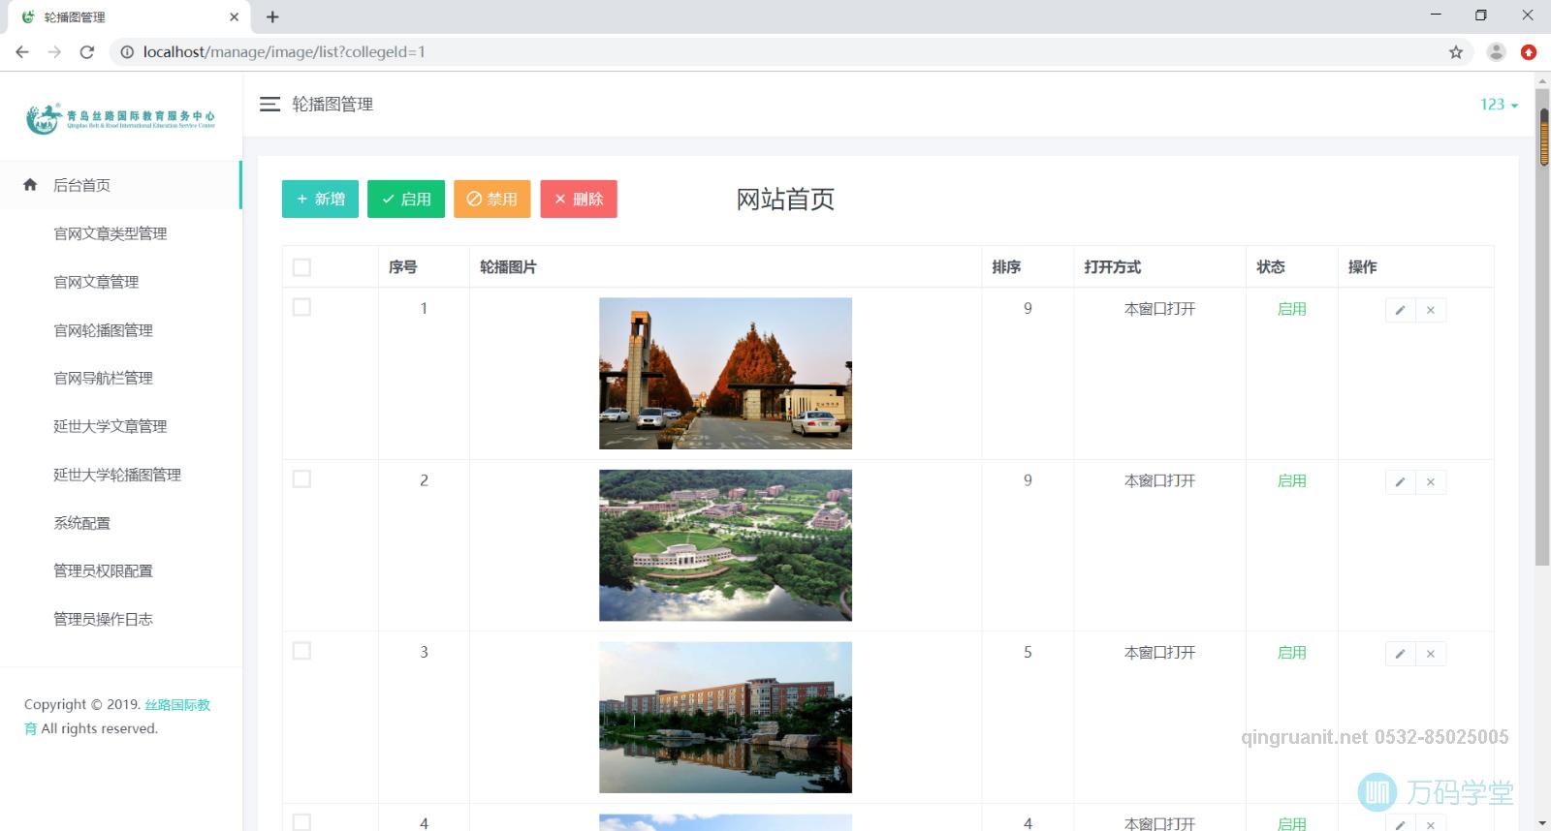Reload the page with browser refresh icon
The image size is (1551, 831).
pos(87,52)
